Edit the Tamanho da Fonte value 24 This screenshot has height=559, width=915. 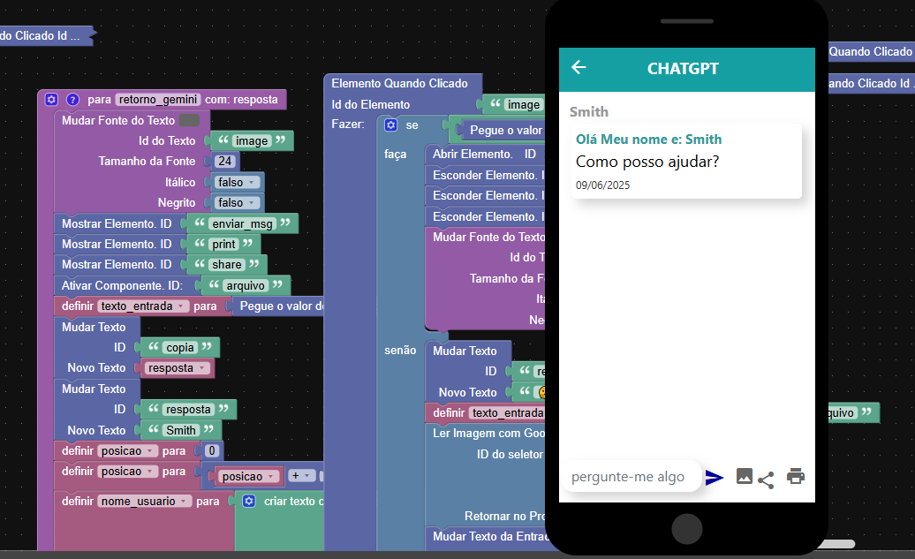coord(224,162)
